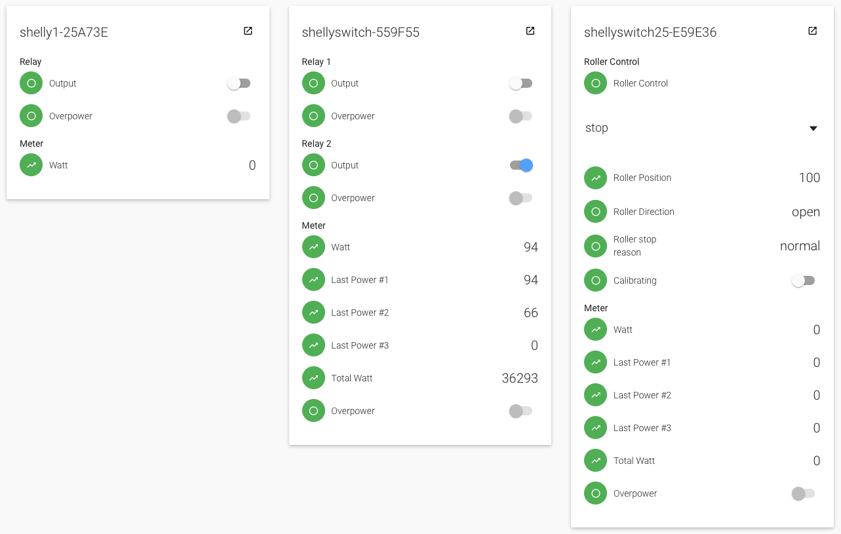The height and width of the screenshot is (534, 841).
Task: Click the 'Meter' heading in shellyswitch-559F55
Action: pyautogui.click(x=314, y=225)
